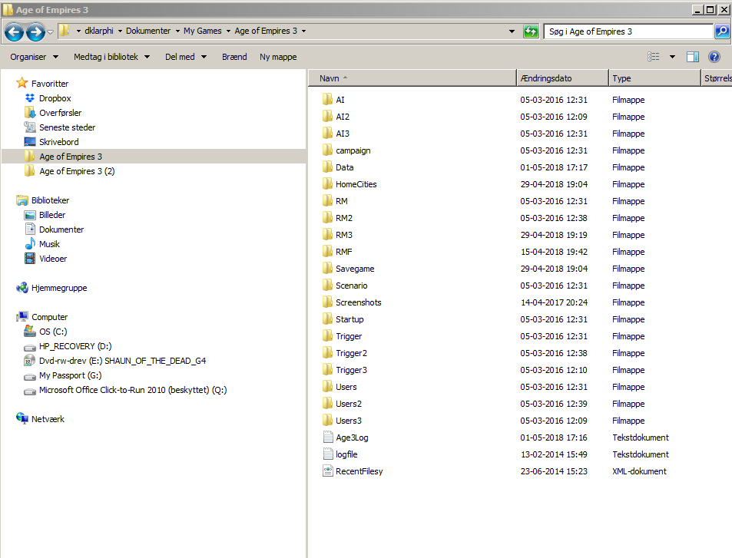
Task: Select the Data folder
Action: [x=345, y=167]
